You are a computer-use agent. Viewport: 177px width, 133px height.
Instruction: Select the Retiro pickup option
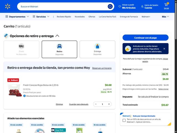tap(59, 49)
